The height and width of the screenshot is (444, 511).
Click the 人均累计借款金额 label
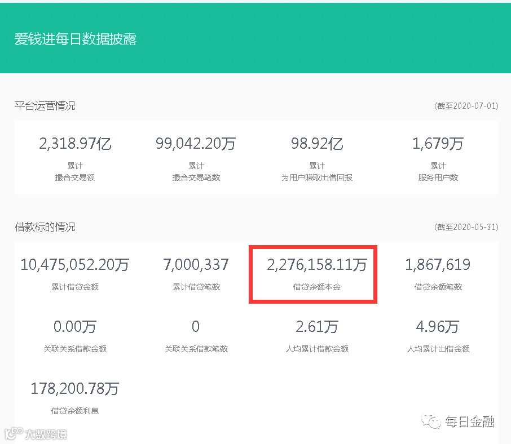pos(317,349)
